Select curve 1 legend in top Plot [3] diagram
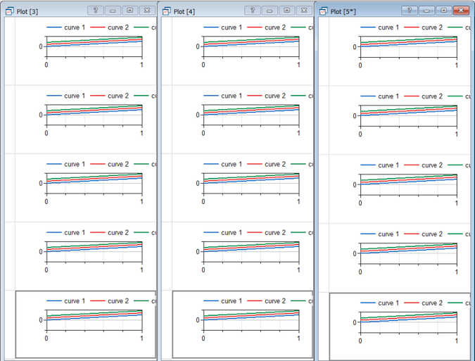Screen dimensions: 475x361 [x=63, y=27]
